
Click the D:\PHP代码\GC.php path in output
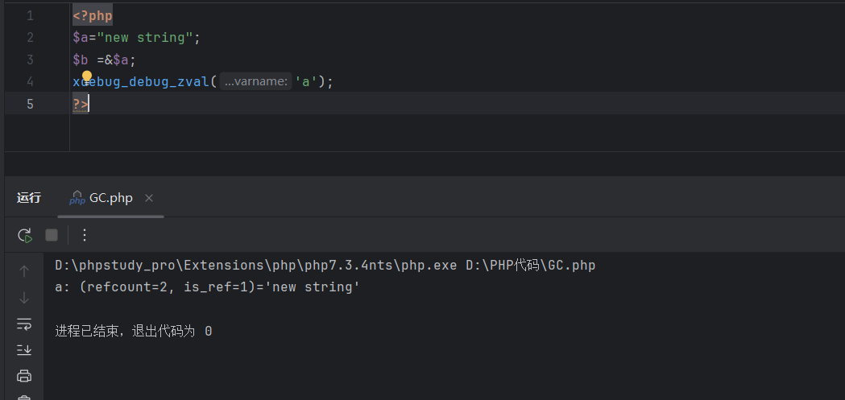click(x=530, y=266)
